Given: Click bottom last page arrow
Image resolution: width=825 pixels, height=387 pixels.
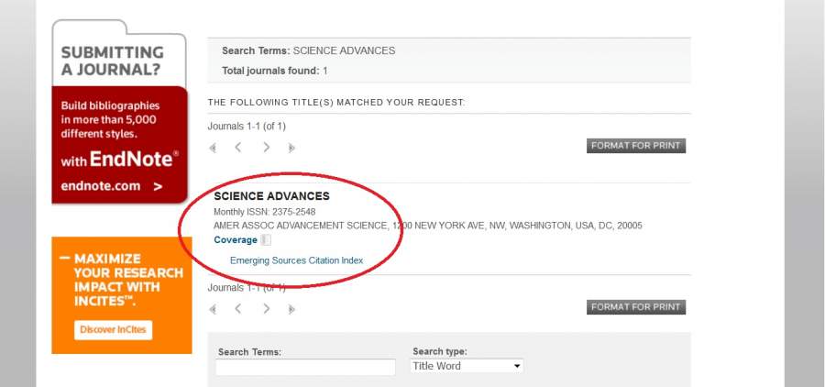Looking at the screenshot, I should tap(291, 309).
